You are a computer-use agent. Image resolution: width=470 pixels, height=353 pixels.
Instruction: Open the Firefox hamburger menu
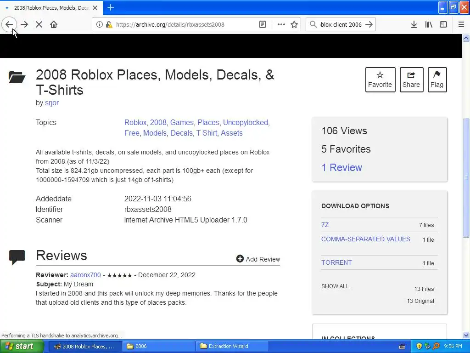[x=461, y=25]
